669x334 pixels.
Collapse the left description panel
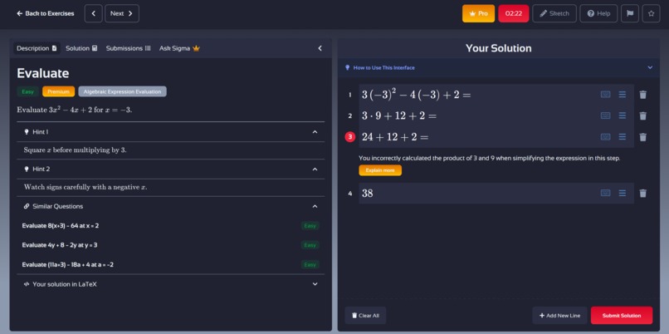pos(320,48)
